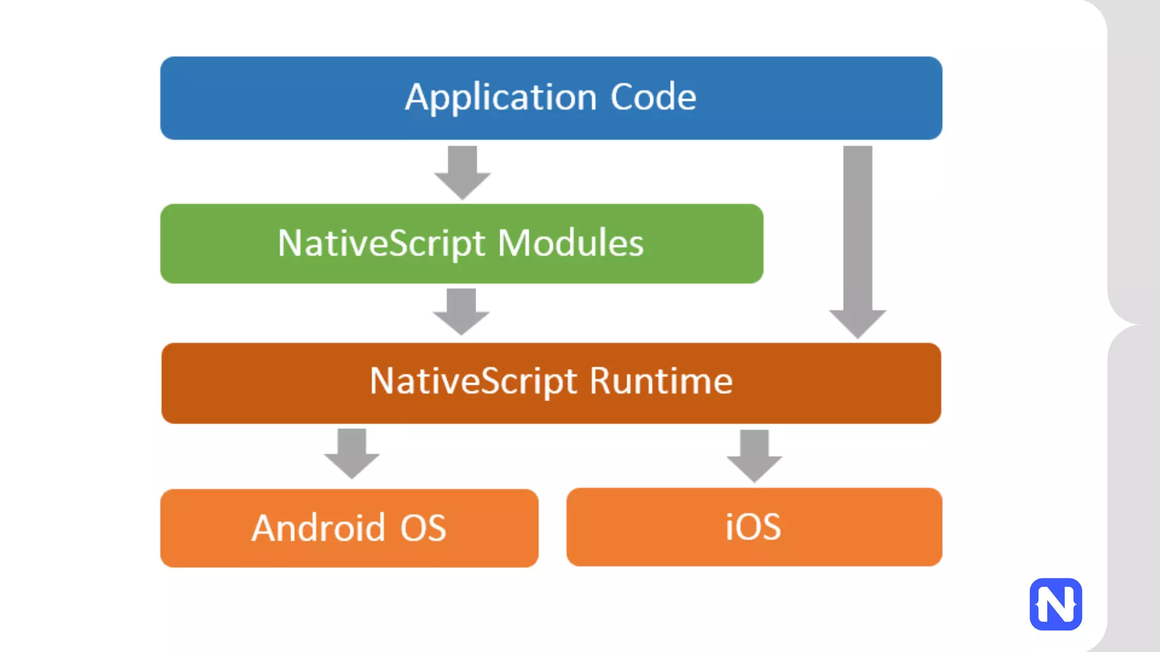Select the NativeScript Runtime box
This screenshot has height=652, width=1160.
point(551,383)
